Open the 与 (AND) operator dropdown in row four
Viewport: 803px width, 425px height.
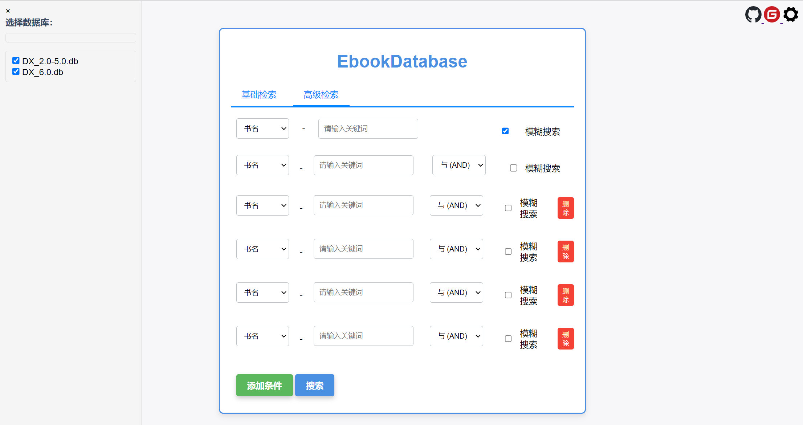tap(456, 249)
